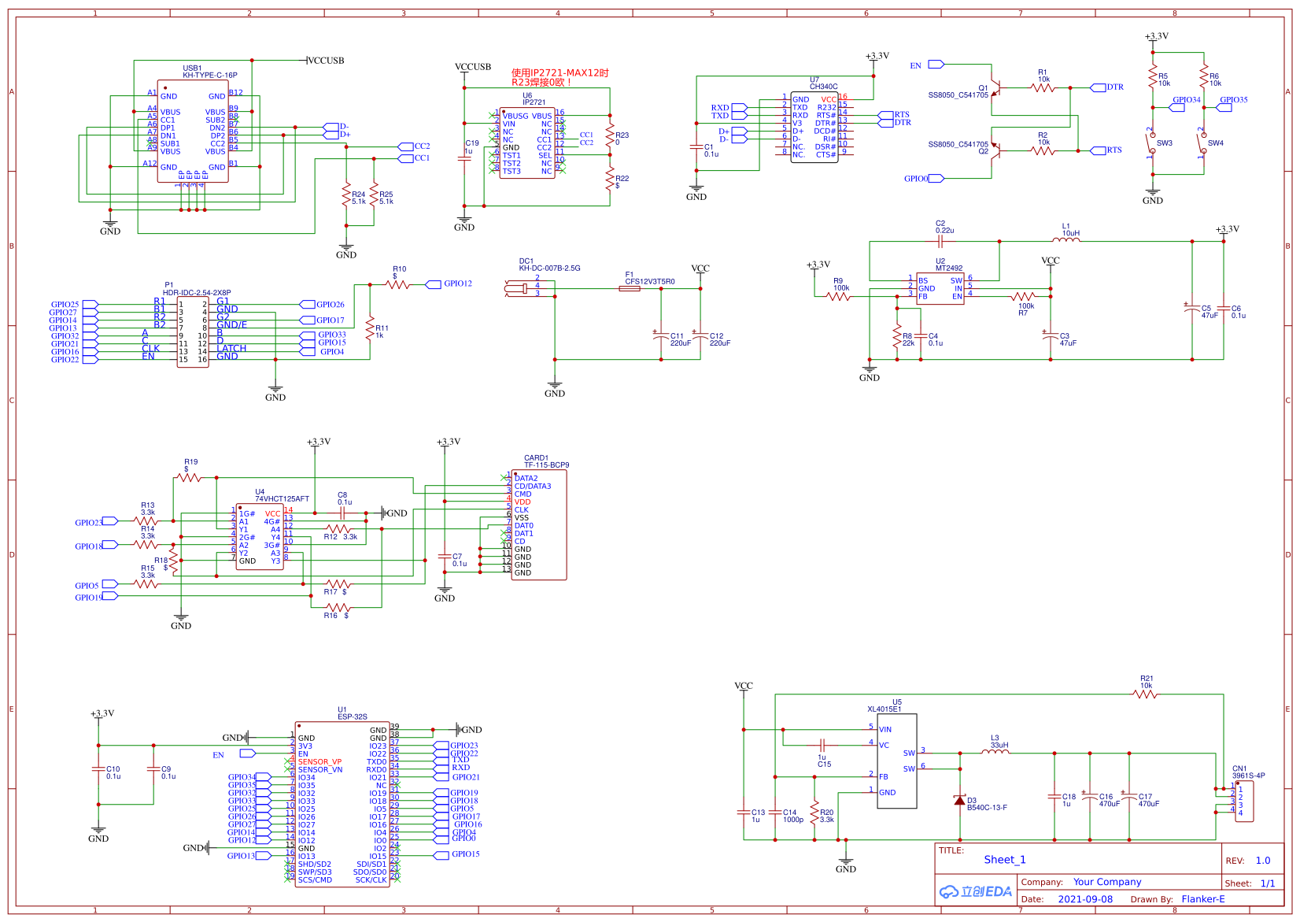This screenshot has width=1300, height=922.
Task: Select the F1 fuse symbol
Action: (630, 289)
